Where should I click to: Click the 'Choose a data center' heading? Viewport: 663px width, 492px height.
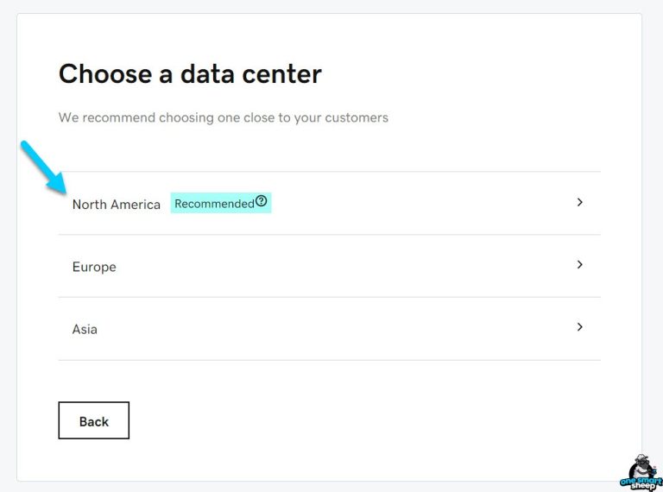(x=190, y=73)
